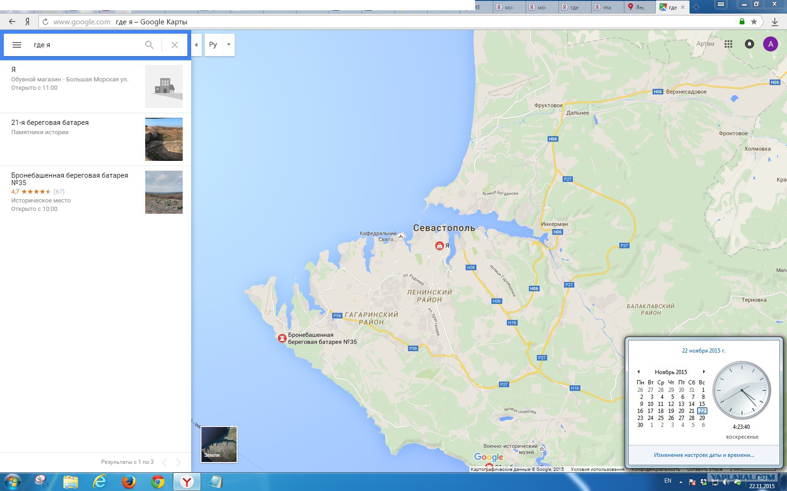Click the magnifier search icon
Viewport: 787px width, 491px height.
pos(149,45)
